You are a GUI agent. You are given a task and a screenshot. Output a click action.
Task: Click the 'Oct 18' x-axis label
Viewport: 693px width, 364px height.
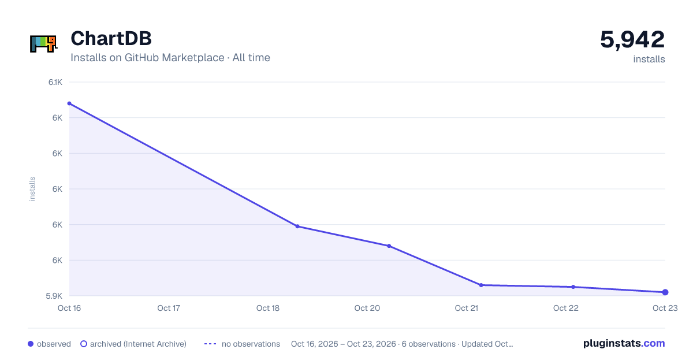coord(268,308)
